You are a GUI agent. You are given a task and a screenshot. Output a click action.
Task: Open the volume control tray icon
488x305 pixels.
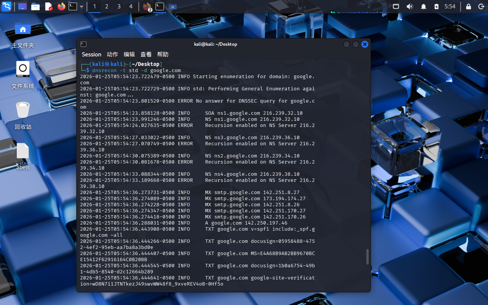[x=410, y=6]
